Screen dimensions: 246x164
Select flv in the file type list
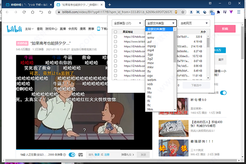tap(159, 71)
